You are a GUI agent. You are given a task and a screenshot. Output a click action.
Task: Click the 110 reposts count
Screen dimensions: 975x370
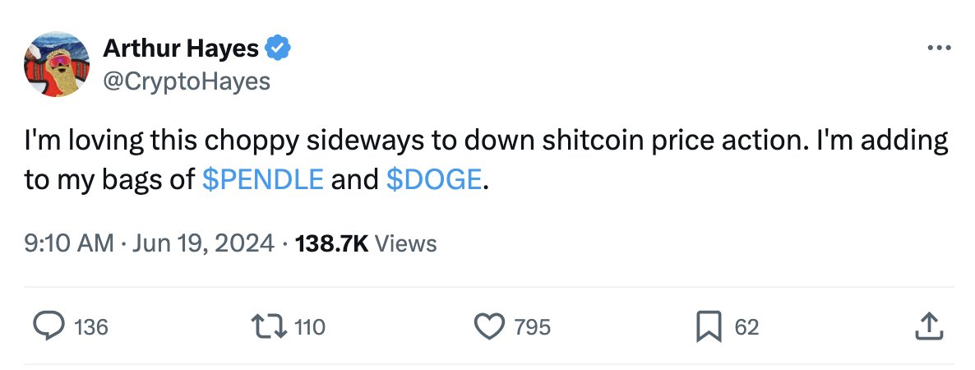309,327
